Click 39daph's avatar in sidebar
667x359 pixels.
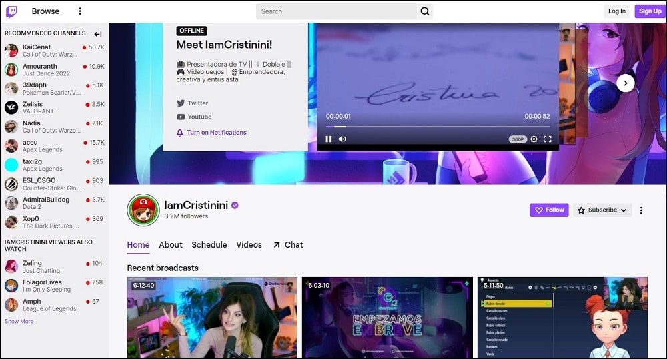click(11, 89)
